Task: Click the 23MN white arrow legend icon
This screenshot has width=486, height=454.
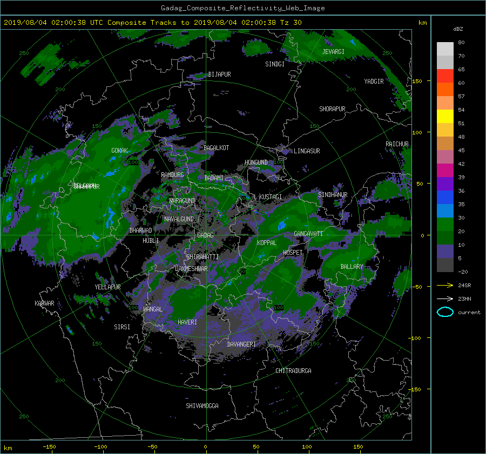Action: 445,299
